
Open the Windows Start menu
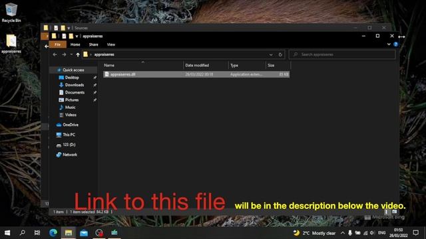[x=7, y=232]
